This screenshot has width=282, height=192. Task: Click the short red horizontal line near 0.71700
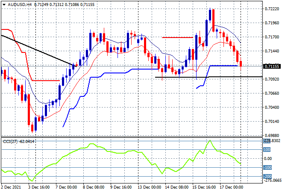177,38
